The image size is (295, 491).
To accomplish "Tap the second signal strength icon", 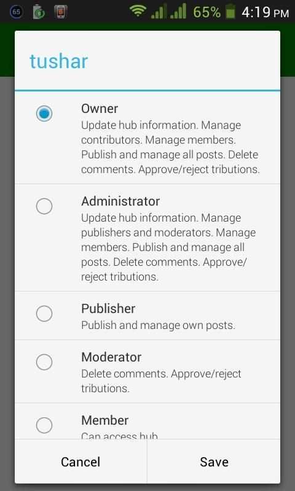I will click(x=178, y=12).
